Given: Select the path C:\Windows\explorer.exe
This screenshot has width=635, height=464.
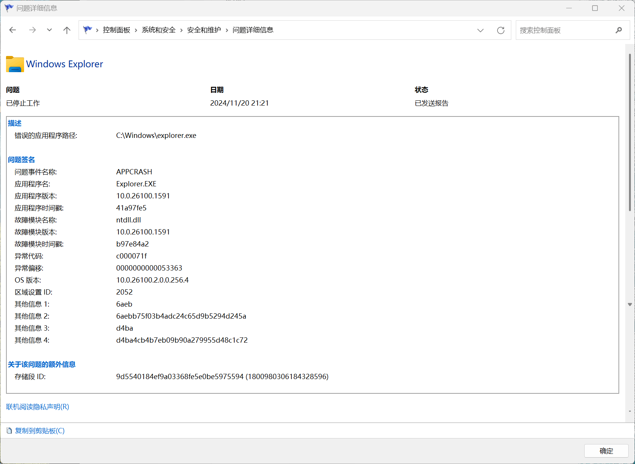Looking at the screenshot, I should (x=156, y=136).
